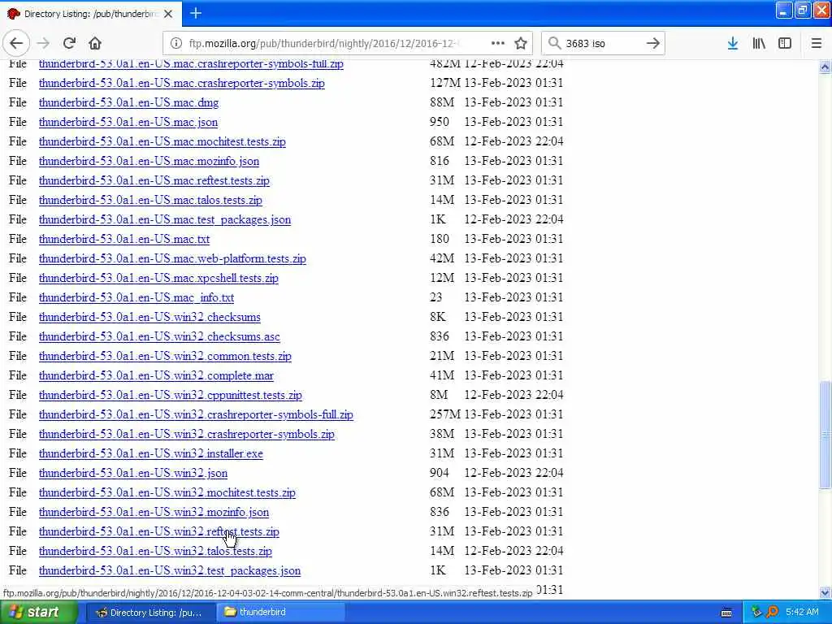Image resolution: width=832 pixels, height=624 pixels.
Task: Download win32.crashreporter-symbols.zip
Action: [187, 434]
